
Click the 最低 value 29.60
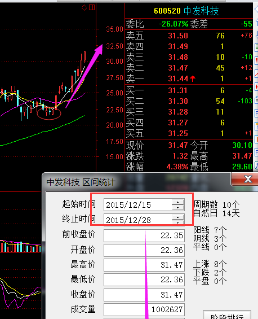click(x=242, y=167)
